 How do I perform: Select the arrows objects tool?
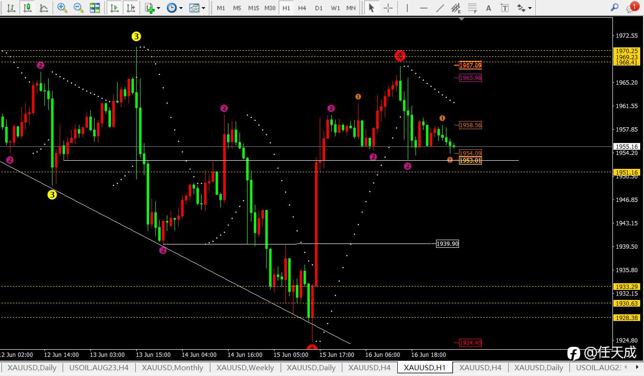pyautogui.click(x=521, y=8)
